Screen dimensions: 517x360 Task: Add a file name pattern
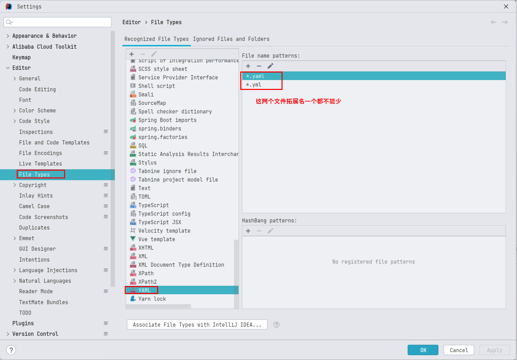click(x=248, y=66)
